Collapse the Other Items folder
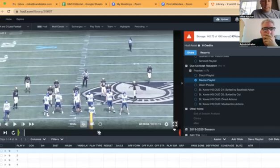 186,109
